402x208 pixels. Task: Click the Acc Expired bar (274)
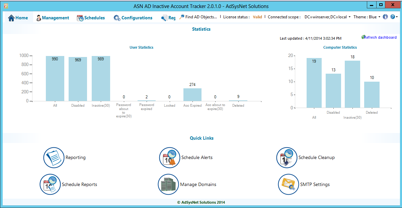pyautogui.click(x=192, y=95)
